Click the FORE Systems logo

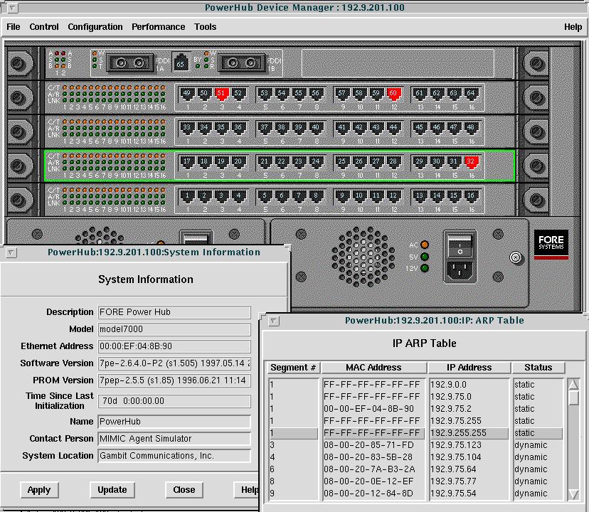pos(551,244)
